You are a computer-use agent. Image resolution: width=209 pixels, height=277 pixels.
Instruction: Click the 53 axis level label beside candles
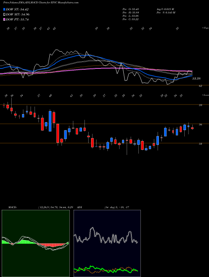[200, 144]
